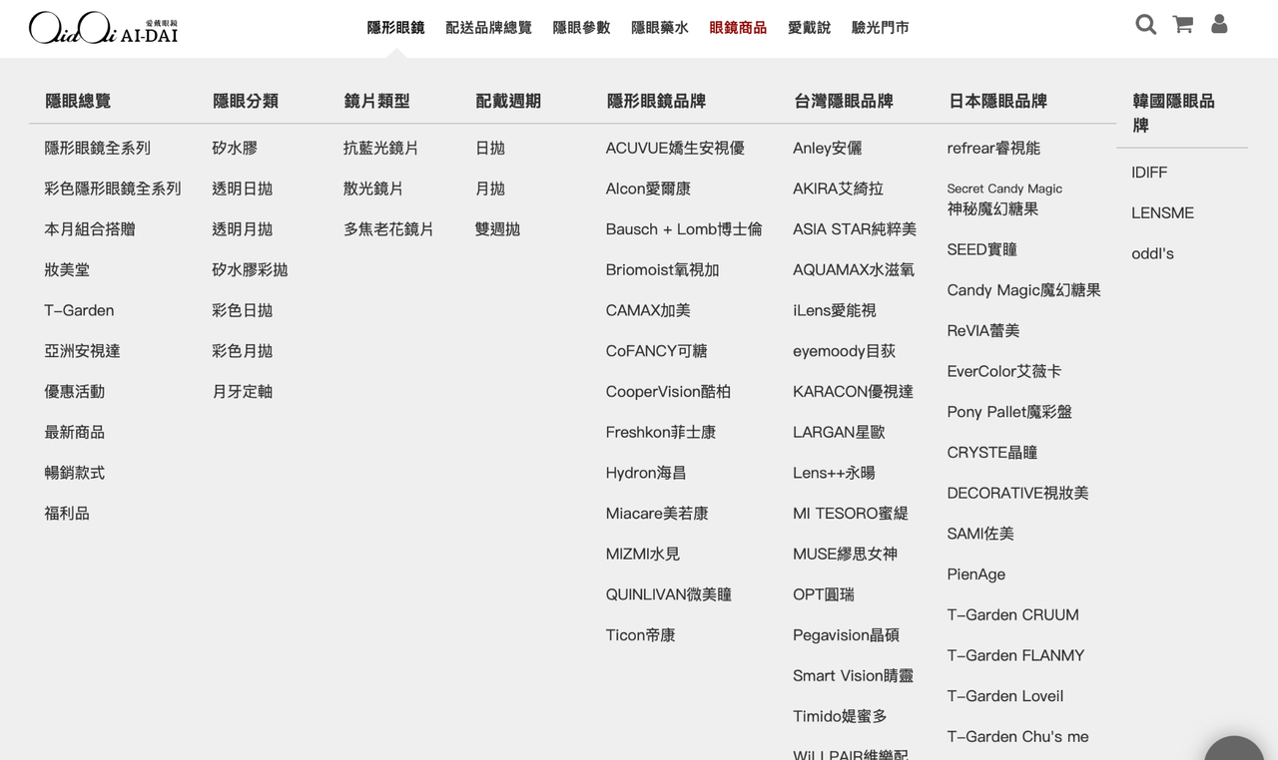Choose 月牙定軸 category
Screen dimensions: 1278x760
coord(242,392)
